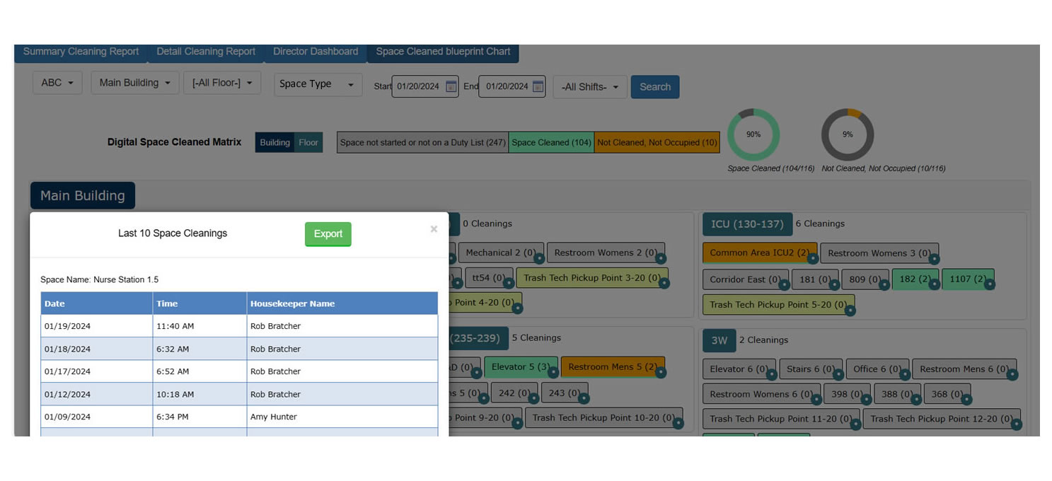This screenshot has height=481, width=1052.
Task: Expand the ABC facility dropdown
Action: [57, 83]
